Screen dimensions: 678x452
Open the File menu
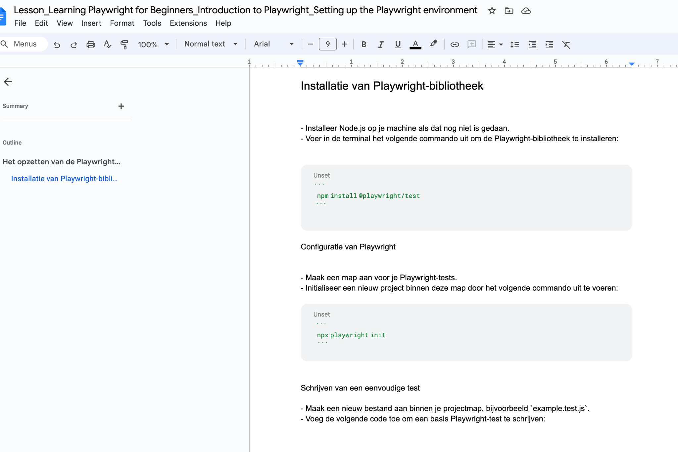(x=20, y=23)
